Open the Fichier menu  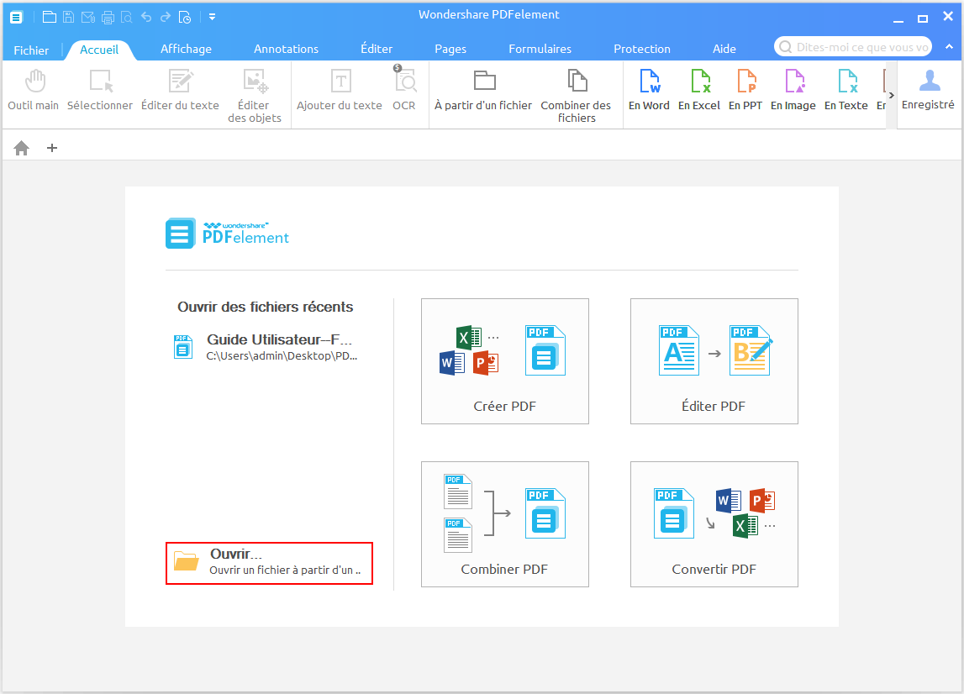(x=31, y=50)
